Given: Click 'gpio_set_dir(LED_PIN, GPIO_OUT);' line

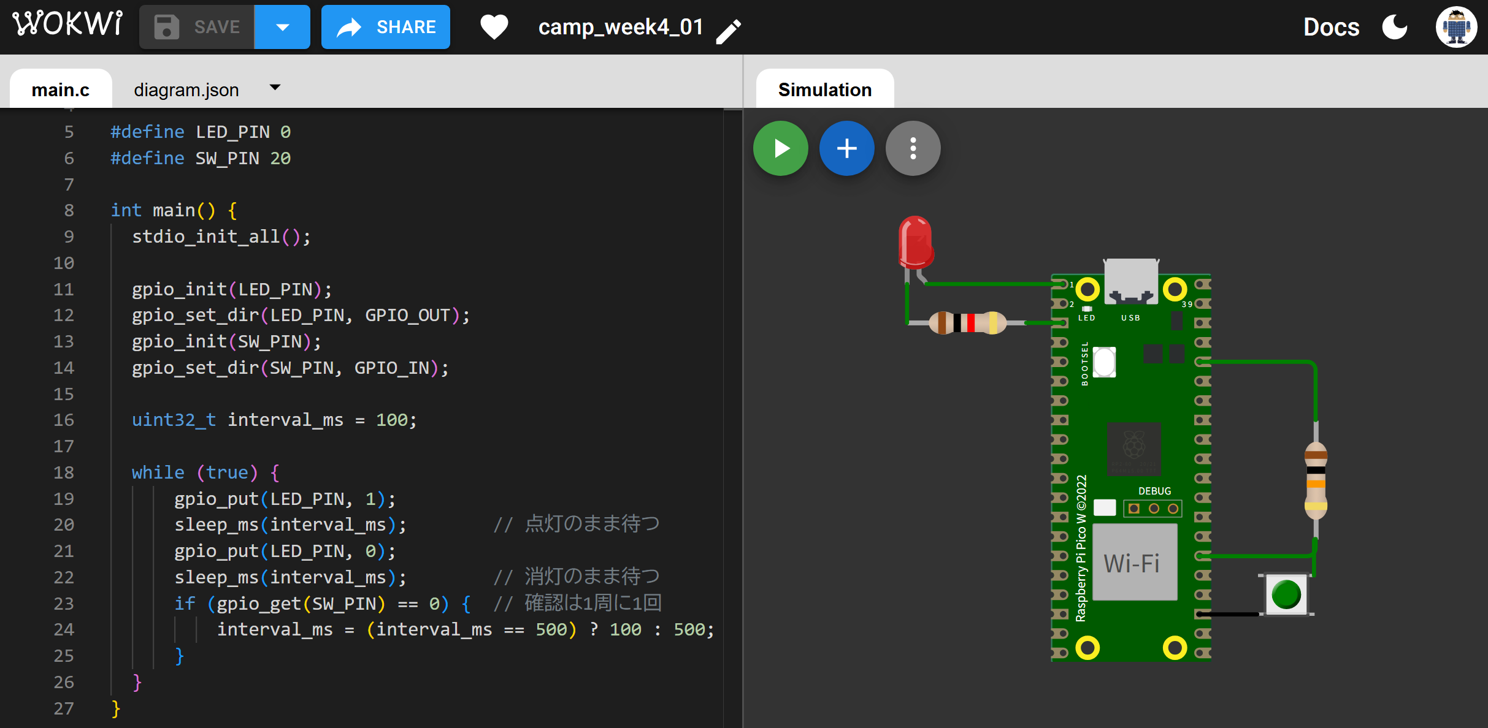Looking at the screenshot, I should point(301,315).
